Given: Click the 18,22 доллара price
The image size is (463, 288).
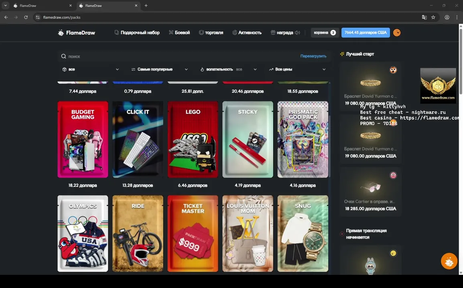Looking at the screenshot, I should point(83,186).
